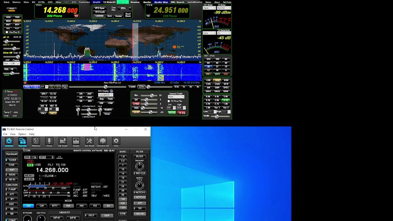The height and width of the screenshot is (221, 393).
Task: Click the 7.000000 frequency input field
Action: point(99,16)
